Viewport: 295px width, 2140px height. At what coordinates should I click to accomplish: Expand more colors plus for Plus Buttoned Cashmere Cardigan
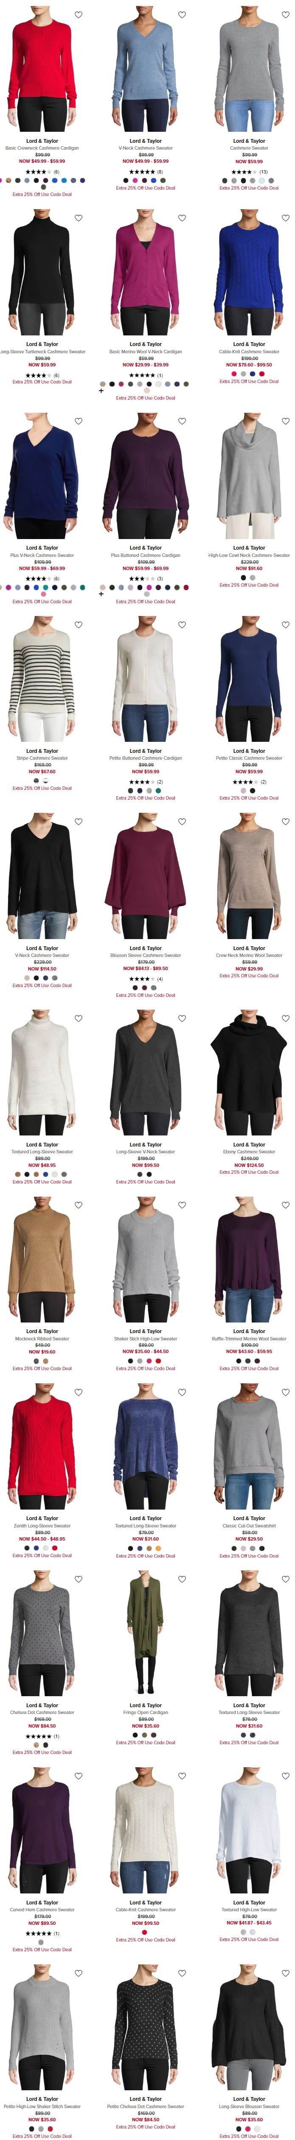coord(101,594)
